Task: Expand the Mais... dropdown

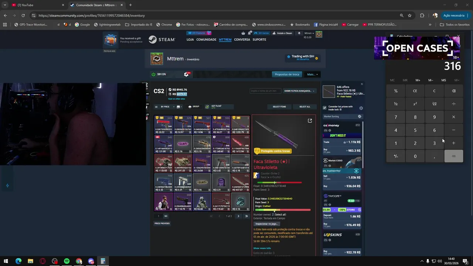Action: pos(312,74)
